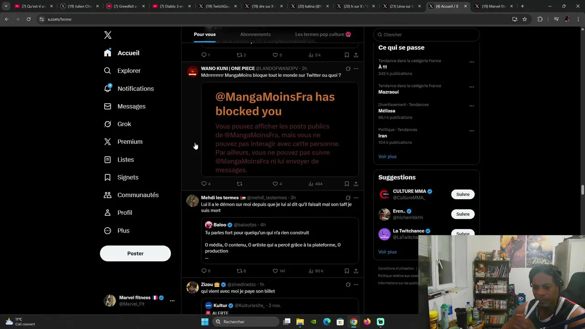The height and width of the screenshot is (329, 585).
Task: Repost the WANO KUNI post
Action: pos(239,184)
